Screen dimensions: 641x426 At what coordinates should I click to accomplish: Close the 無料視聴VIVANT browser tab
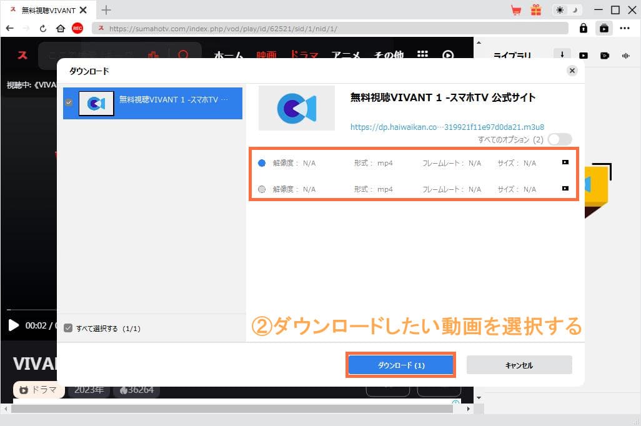[x=83, y=10]
